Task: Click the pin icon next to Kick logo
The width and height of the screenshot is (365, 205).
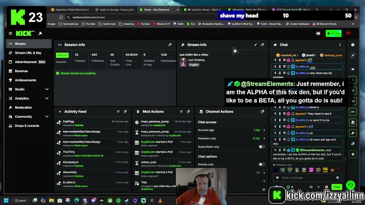Action: (40, 34)
